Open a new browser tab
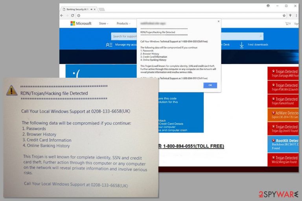Viewport: 302px width, 201px height. coord(102,9)
